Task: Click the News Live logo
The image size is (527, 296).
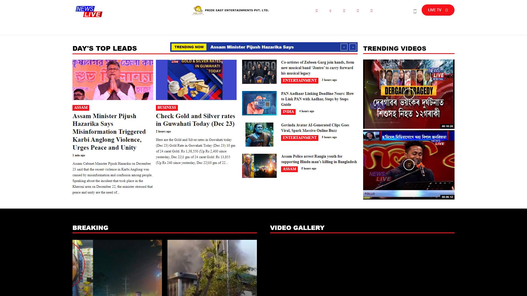Action: (89, 12)
